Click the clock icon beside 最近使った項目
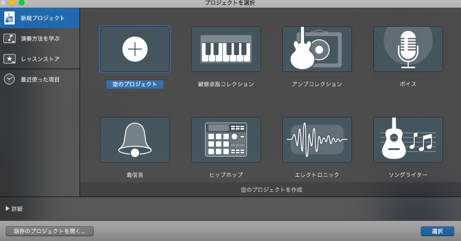The width and height of the screenshot is (461, 241). tap(9, 79)
